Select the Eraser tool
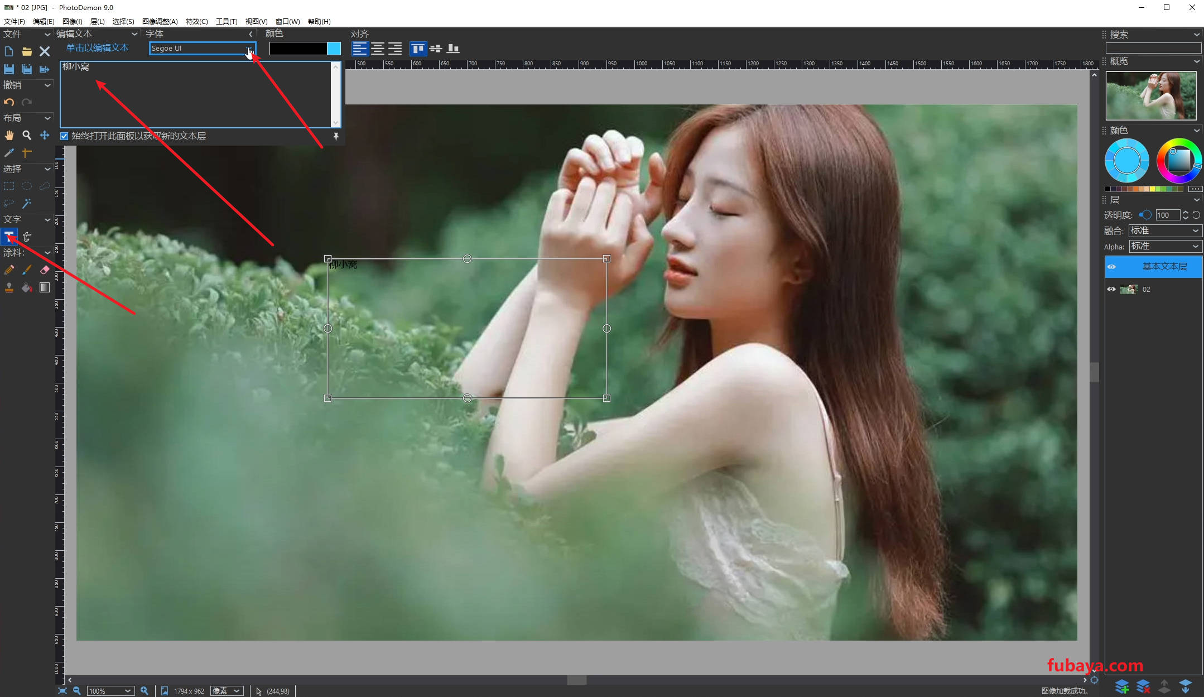Image resolution: width=1204 pixels, height=697 pixels. click(x=45, y=270)
